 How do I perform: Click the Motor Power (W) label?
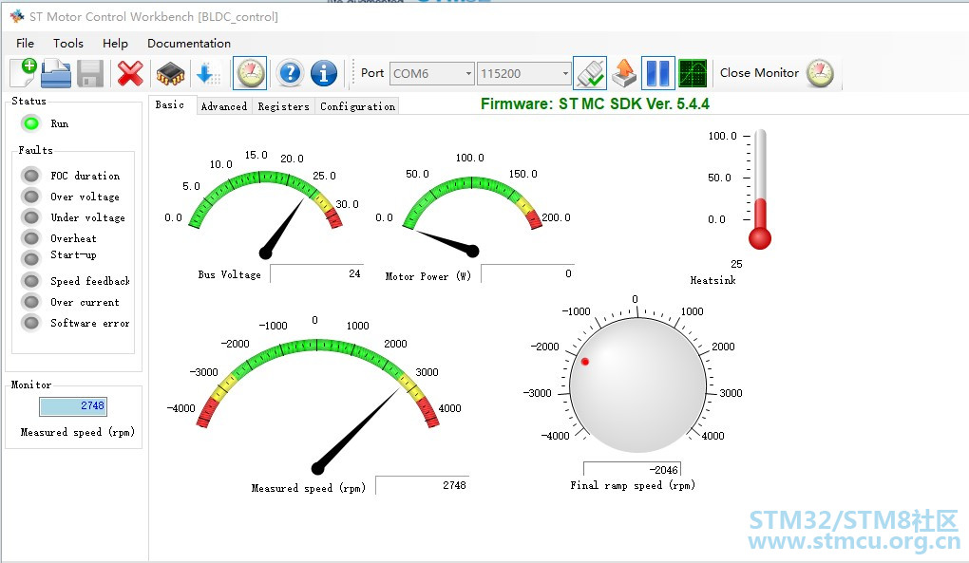pyautogui.click(x=427, y=276)
